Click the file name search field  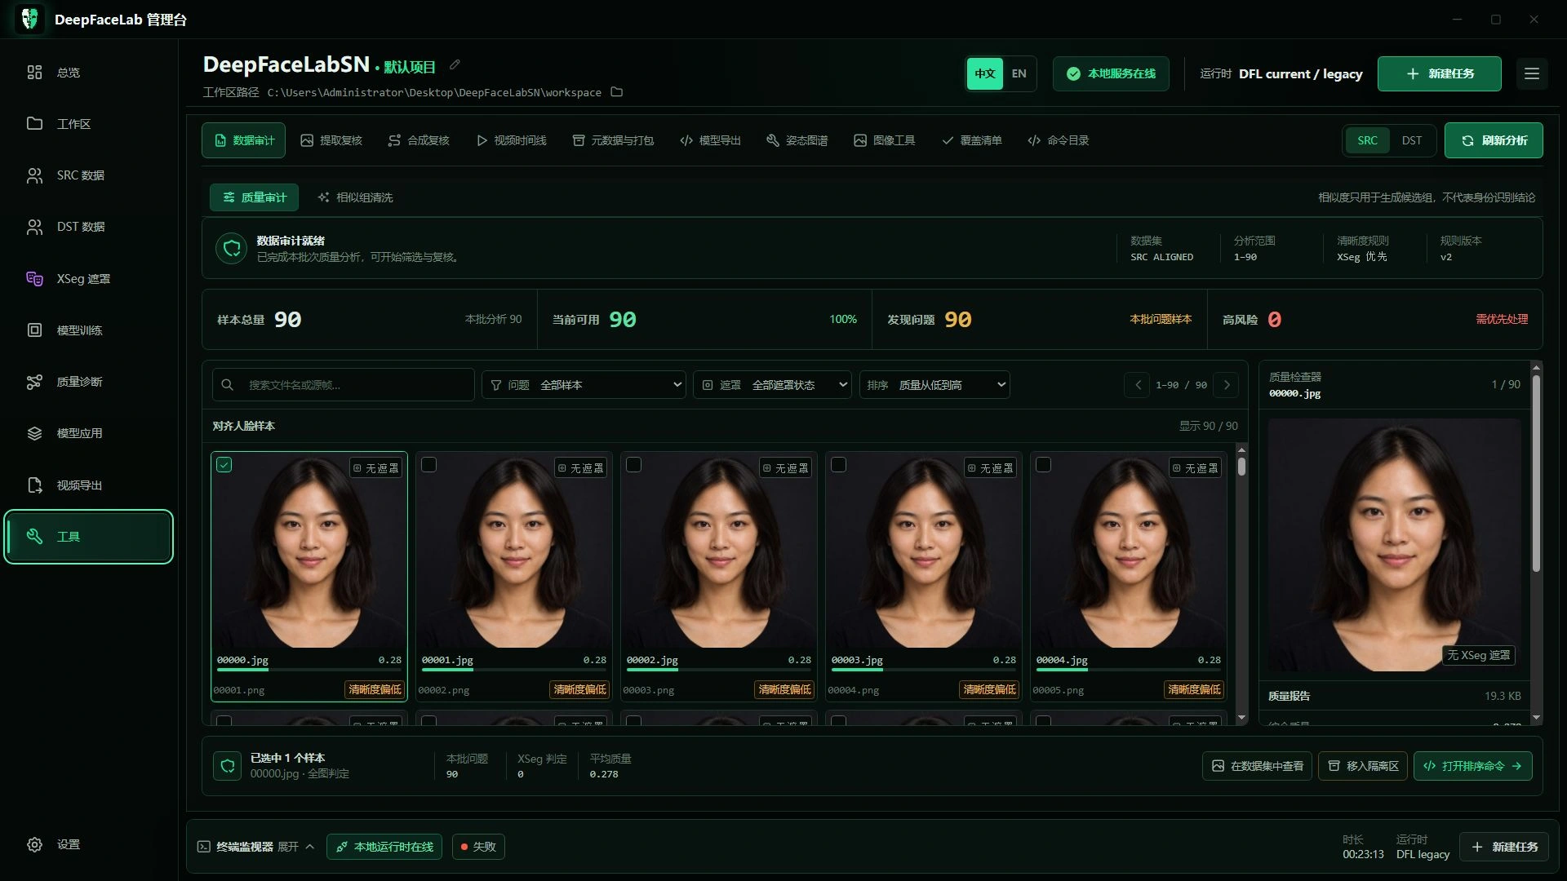(344, 385)
